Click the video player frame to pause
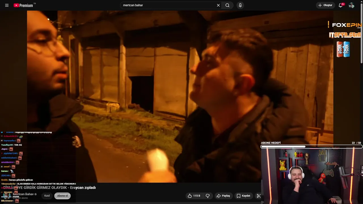 (x=180, y=96)
